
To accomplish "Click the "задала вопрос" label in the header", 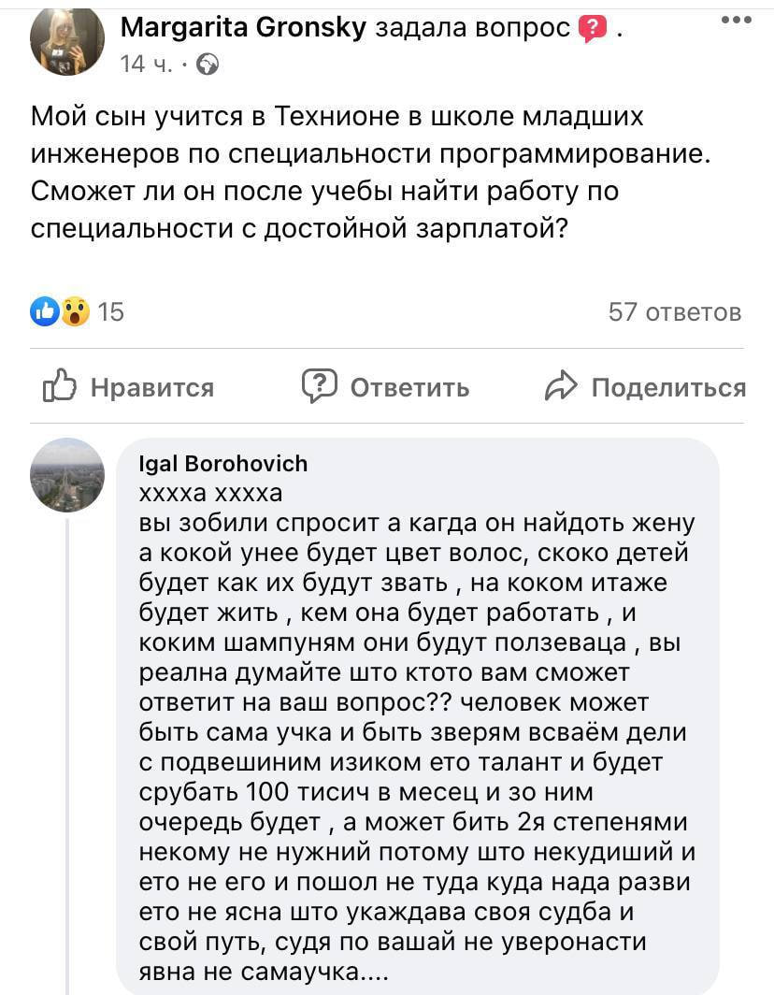I will click(x=471, y=29).
